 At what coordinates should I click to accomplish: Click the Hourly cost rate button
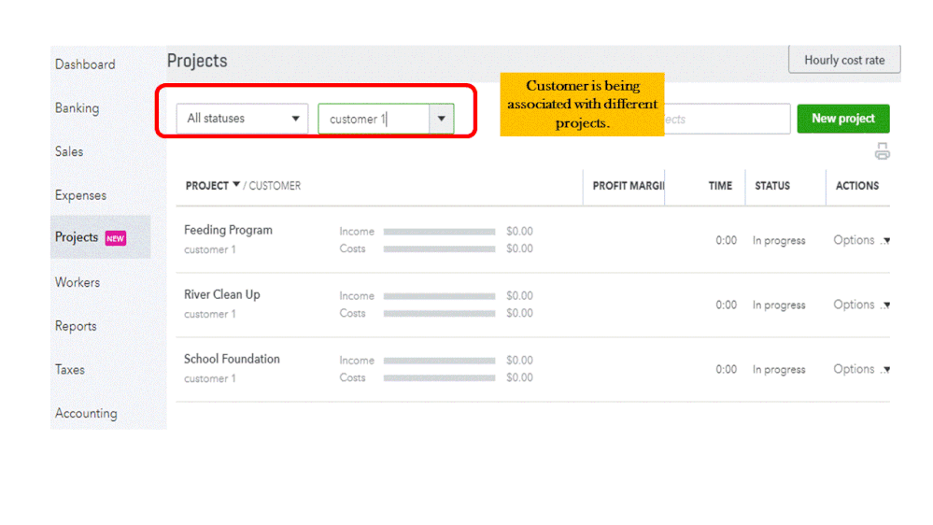point(844,60)
